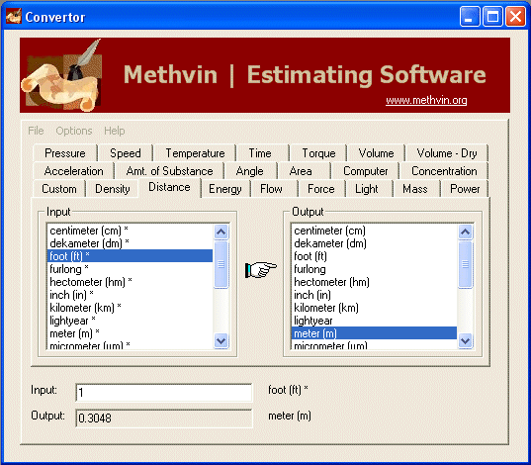This screenshot has width=531, height=465.
Task: Click the Methvin scroll and quill logo
Action: point(62,75)
